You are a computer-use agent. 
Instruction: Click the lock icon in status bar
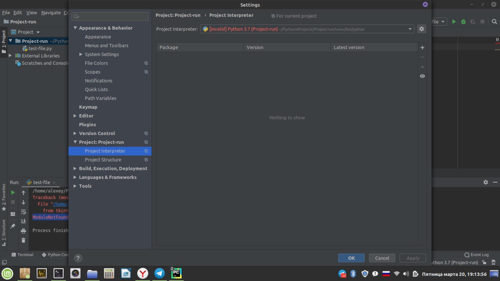coord(484,263)
